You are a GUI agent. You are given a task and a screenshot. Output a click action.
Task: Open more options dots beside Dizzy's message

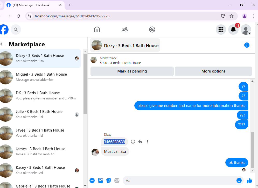[148, 142]
